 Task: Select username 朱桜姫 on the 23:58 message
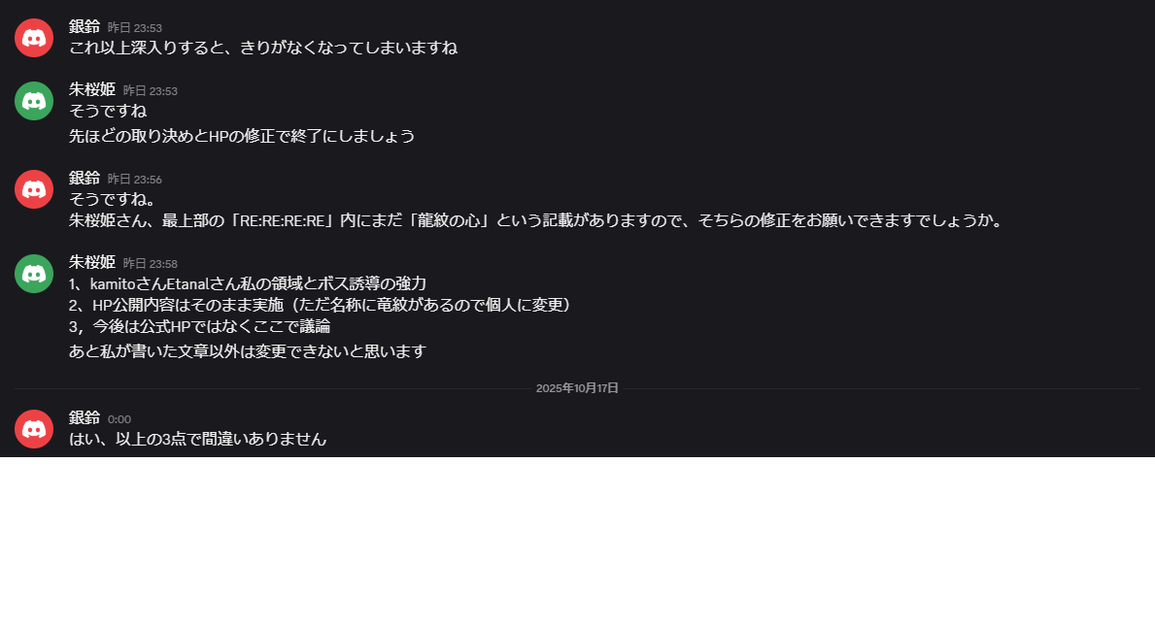92,262
